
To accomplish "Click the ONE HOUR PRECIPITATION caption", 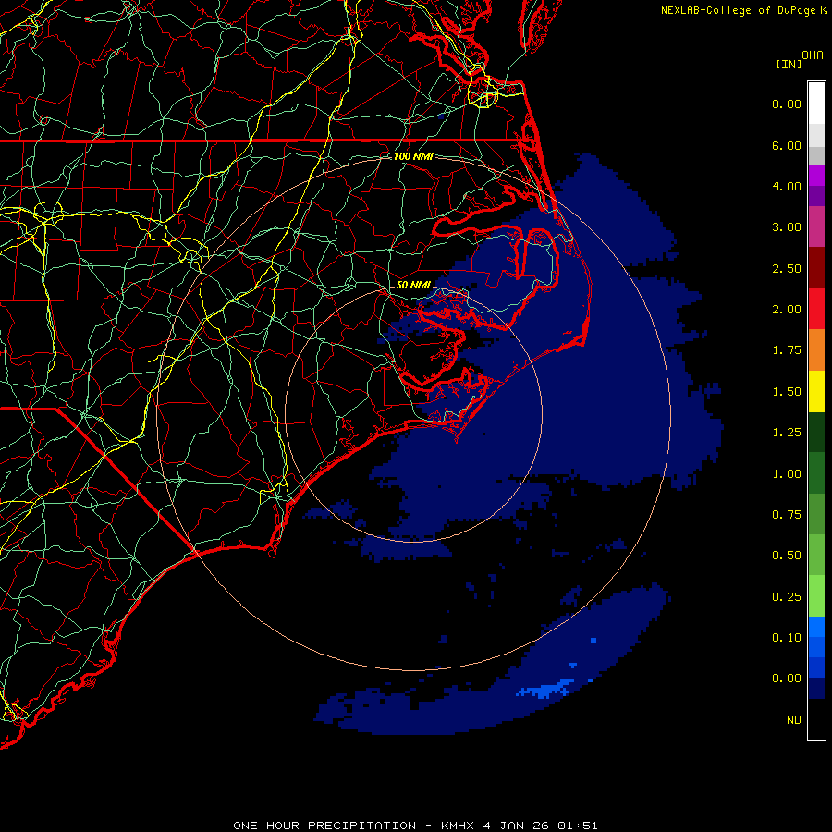I will pyautogui.click(x=415, y=826).
